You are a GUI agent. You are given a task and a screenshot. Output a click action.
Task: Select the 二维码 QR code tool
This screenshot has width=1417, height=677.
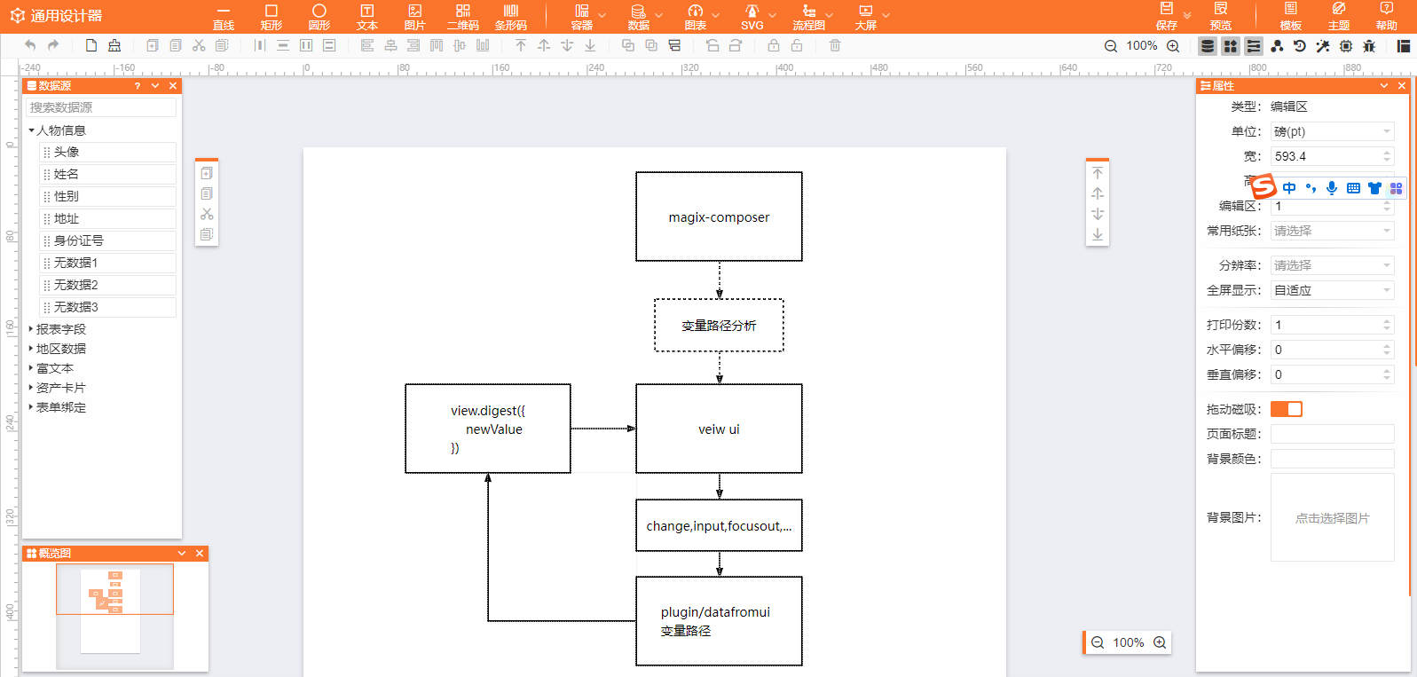[463, 17]
